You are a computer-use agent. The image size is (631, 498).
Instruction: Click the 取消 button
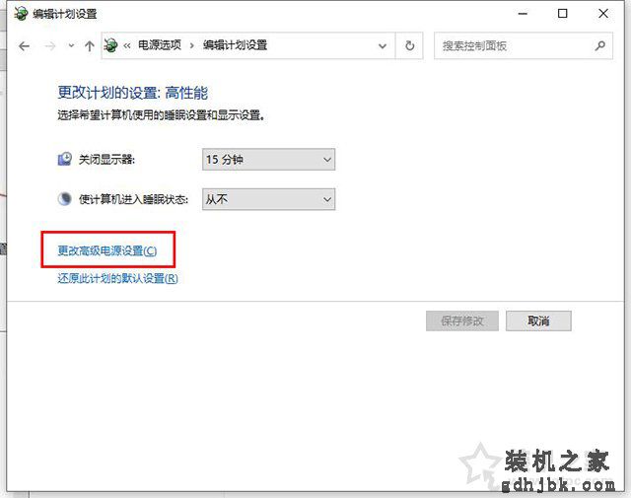[x=538, y=320]
